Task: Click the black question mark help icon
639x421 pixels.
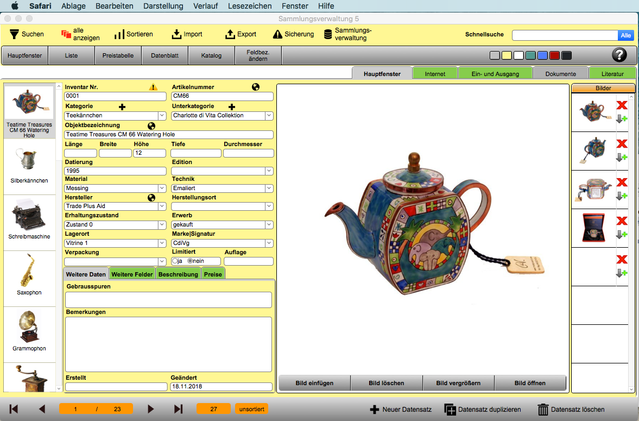Action: (x=619, y=55)
